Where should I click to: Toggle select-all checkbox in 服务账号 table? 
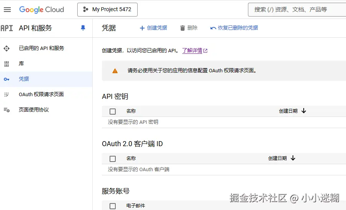click(x=113, y=206)
